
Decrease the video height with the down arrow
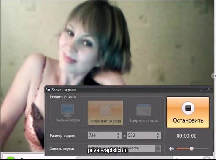coord(158,137)
